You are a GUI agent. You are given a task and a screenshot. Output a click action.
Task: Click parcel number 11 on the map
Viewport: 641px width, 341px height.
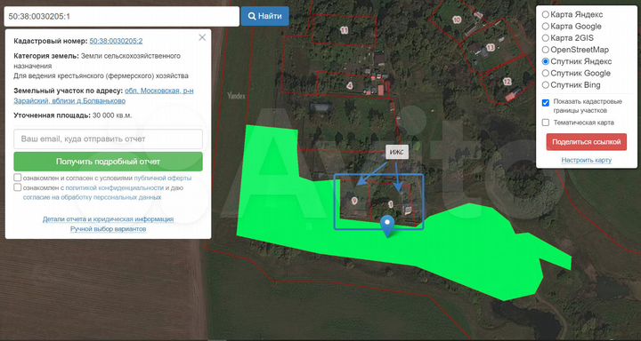[345, 30]
